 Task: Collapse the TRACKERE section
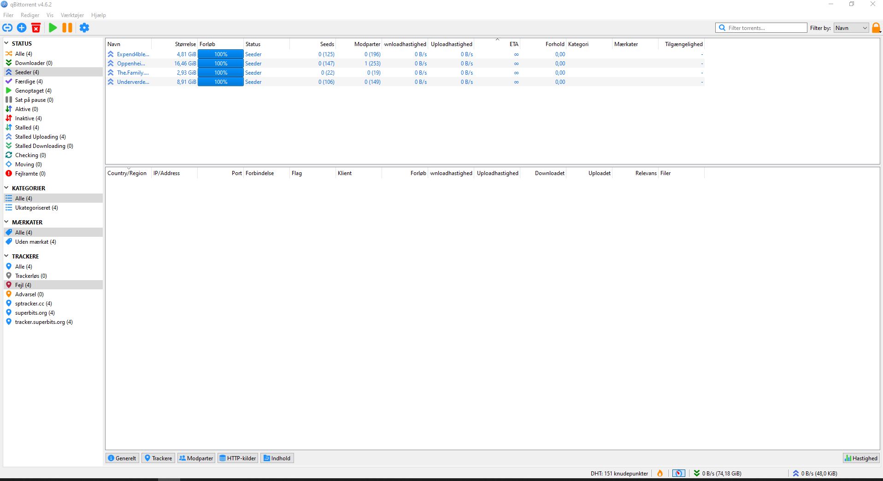[6, 256]
